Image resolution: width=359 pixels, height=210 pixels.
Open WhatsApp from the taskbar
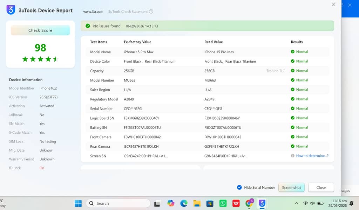point(223,203)
